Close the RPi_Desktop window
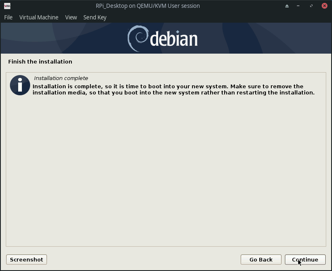Screen dimensions: 332x271 click(x=325, y=6)
